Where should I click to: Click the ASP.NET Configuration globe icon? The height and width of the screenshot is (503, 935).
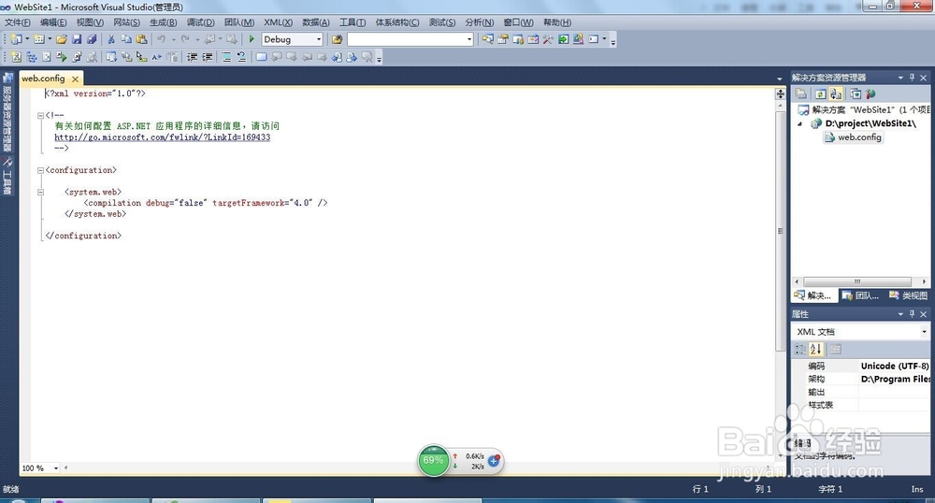pos(870,94)
